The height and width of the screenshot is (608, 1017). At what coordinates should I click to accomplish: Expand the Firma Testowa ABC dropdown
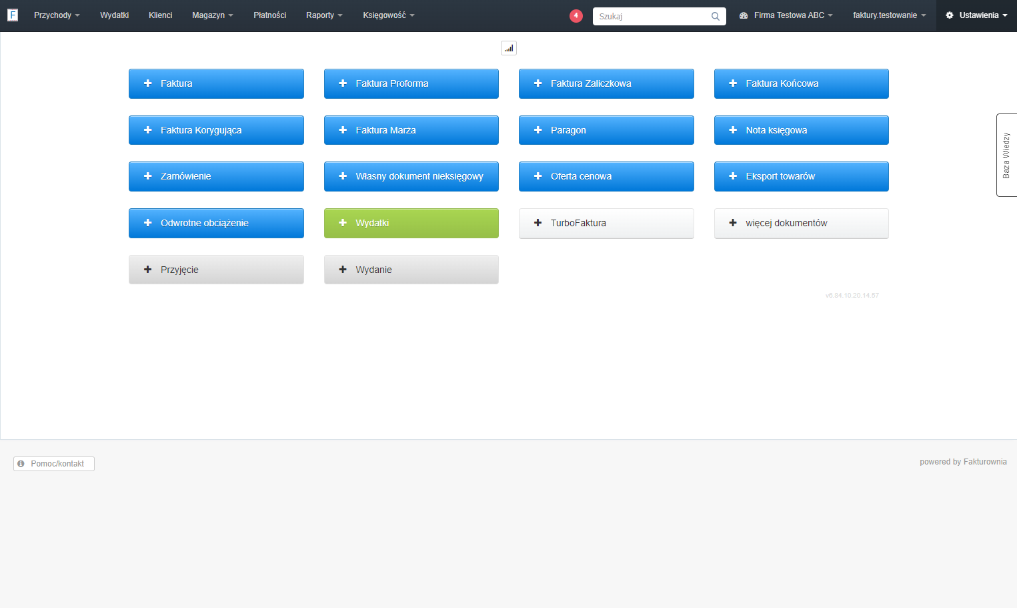click(x=786, y=15)
